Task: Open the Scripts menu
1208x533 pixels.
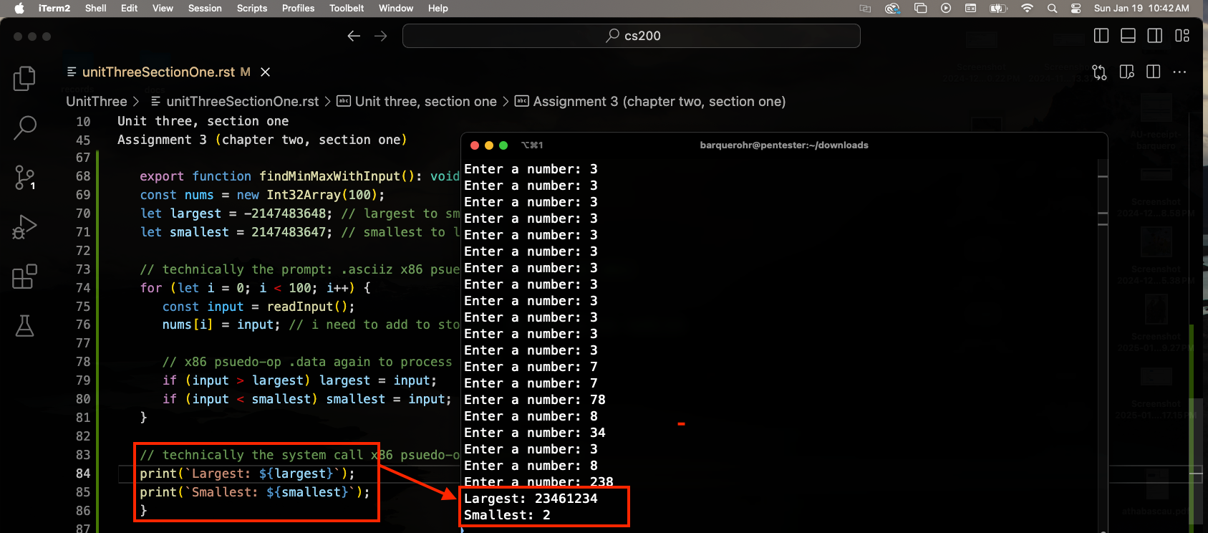Action: 252,9
